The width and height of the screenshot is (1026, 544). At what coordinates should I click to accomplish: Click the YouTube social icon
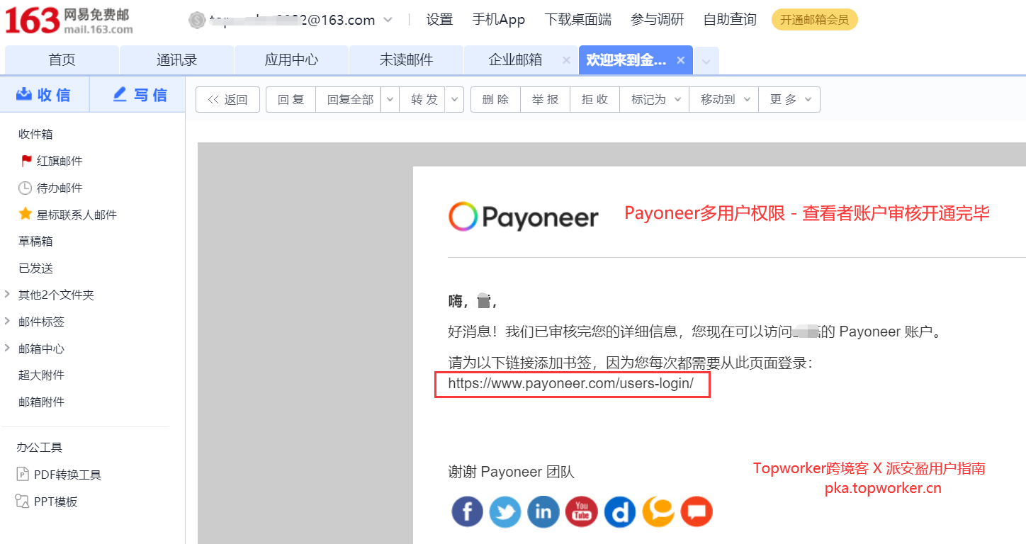click(x=582, y=511)
